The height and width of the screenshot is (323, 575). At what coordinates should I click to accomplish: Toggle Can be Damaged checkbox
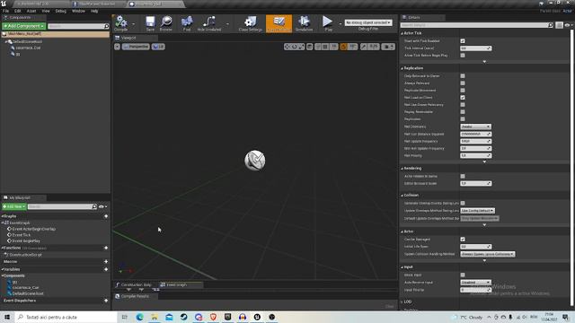(463, 240)
